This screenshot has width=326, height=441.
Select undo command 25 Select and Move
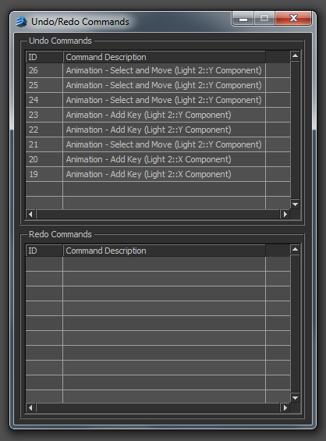point(158,85)
